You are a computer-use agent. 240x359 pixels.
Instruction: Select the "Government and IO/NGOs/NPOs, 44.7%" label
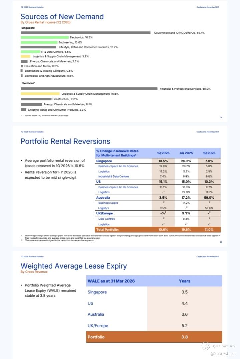pyautogui.click(x=179, y=33)
